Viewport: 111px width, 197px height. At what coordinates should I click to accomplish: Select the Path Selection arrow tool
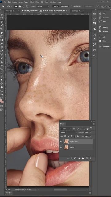[2, 80]
